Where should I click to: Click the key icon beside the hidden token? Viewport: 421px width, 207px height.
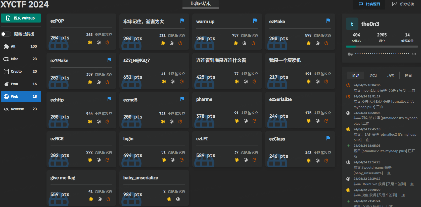click(x=350, y=54)
